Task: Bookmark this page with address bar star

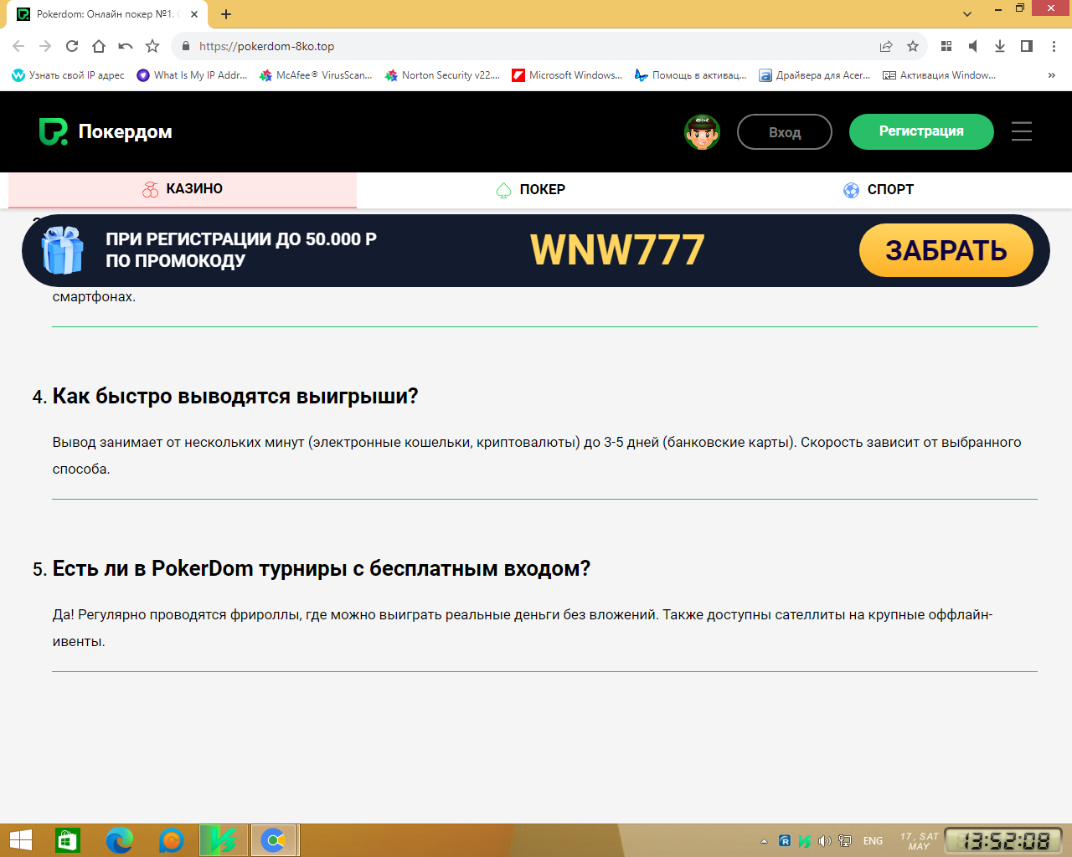Action: point(913,46)
